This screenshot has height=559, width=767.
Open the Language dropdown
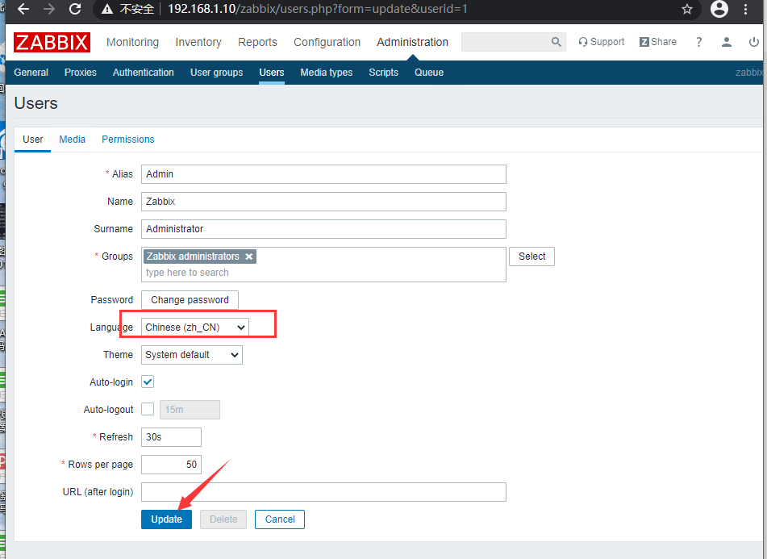coord(194,327)
